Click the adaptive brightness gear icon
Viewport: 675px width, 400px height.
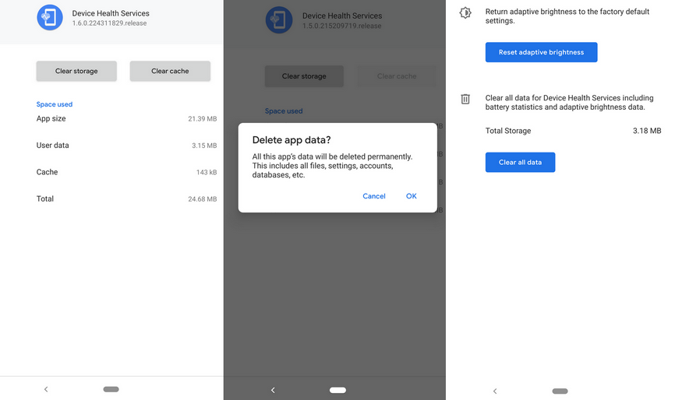[465, 12]
